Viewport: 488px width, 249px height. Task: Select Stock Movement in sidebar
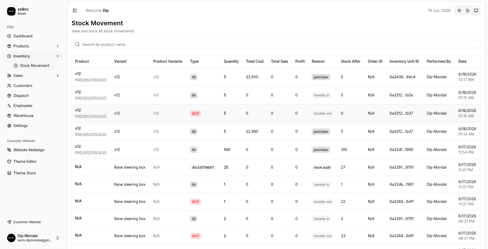click(33, 66)
